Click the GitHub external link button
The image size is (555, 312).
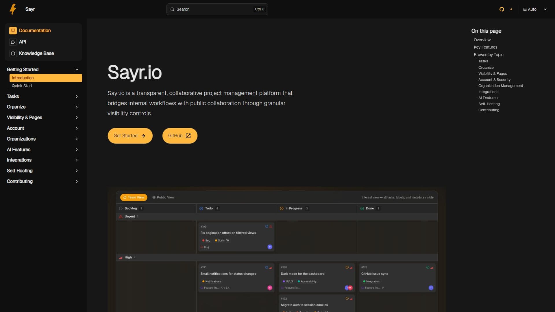(180, 136)
